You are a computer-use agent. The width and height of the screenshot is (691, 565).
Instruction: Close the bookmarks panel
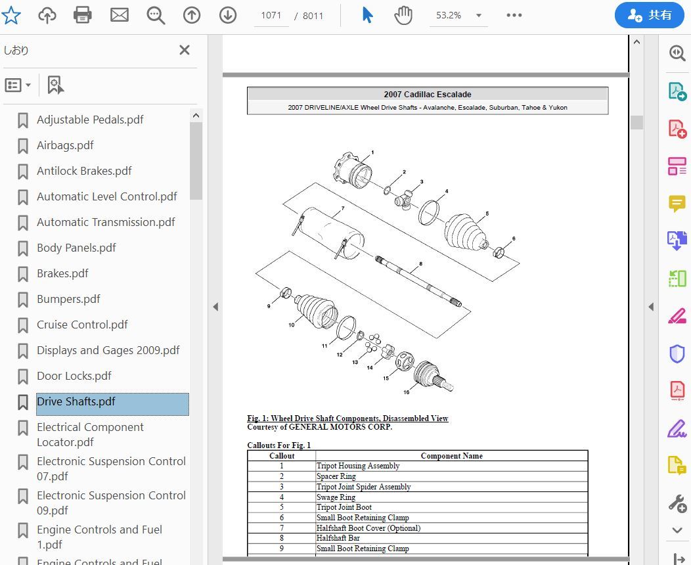pos(185,50)
